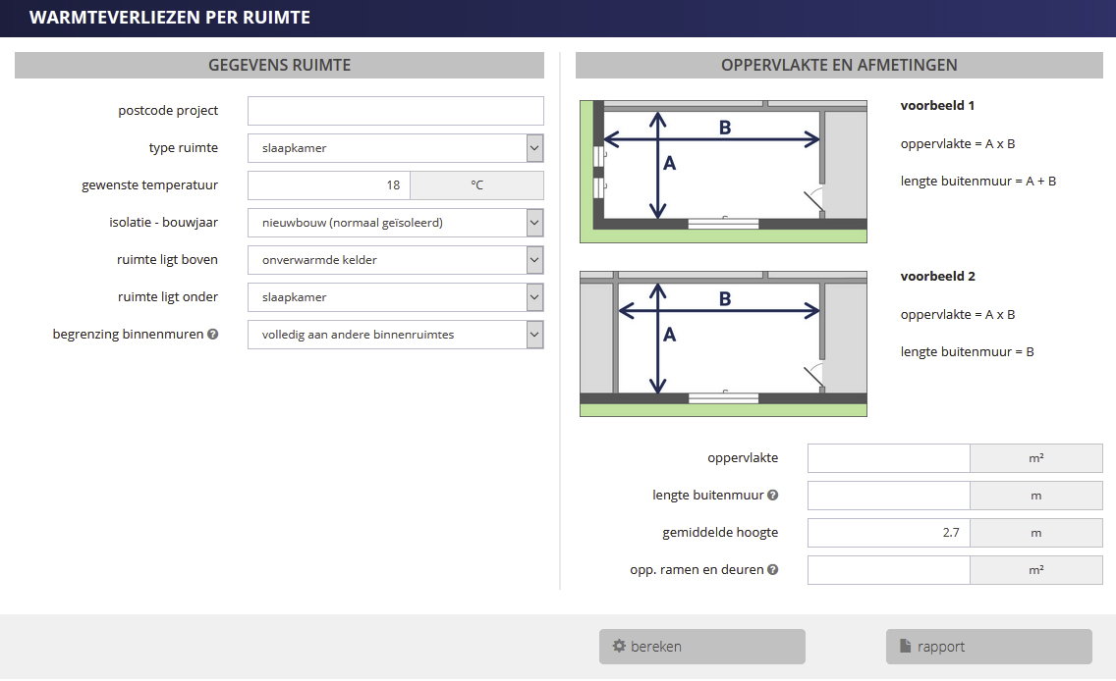This screenshot has width=1116, height=681.
Task: Click the m² unit beside oppervlakte field
Action: (1036, 458)
